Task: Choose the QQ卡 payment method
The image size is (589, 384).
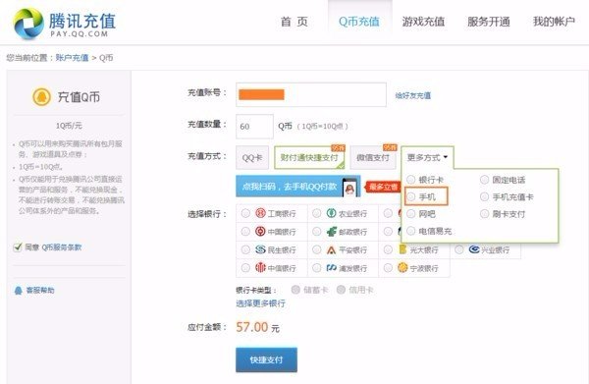Action: (x=252, y=157)
